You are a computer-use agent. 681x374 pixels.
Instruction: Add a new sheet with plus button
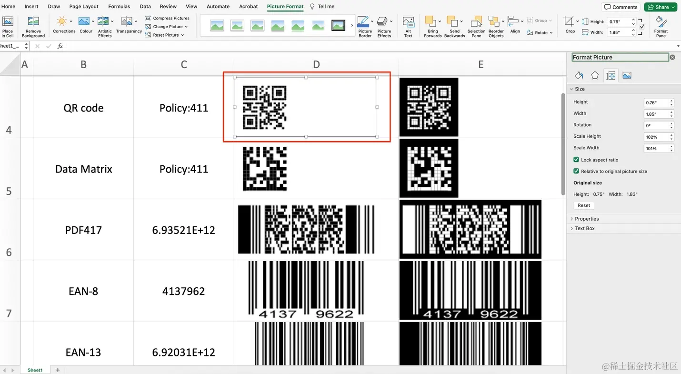pos(58,370)
